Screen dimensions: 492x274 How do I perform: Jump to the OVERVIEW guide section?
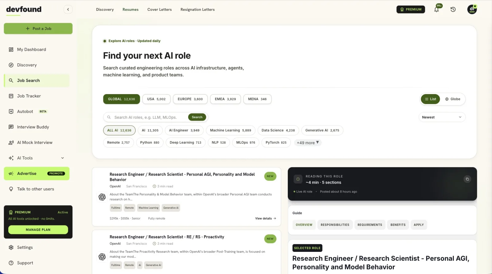click(304, 225)
